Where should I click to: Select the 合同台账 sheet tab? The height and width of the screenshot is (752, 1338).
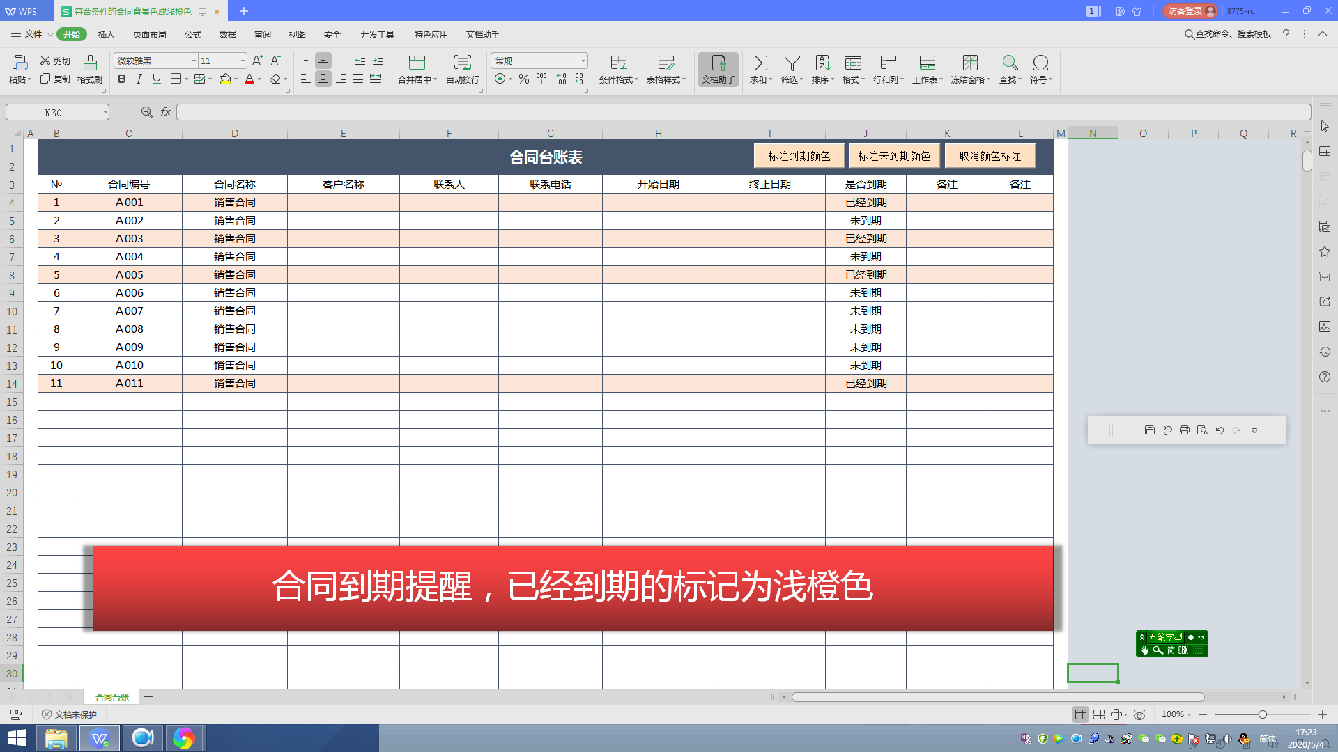(x=112, y=697)
